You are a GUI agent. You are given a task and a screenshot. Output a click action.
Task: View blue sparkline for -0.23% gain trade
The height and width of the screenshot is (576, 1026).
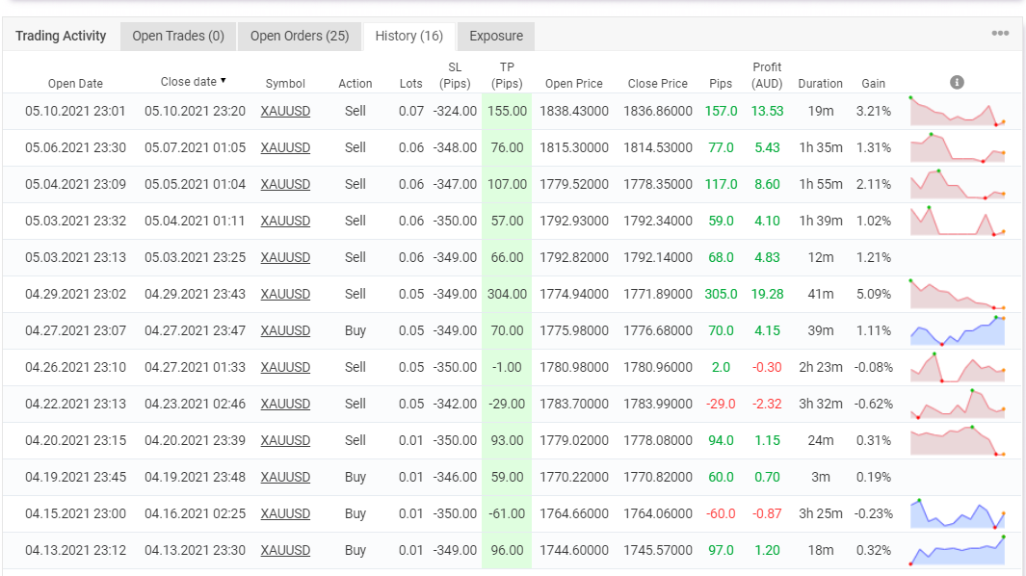[958, 514]
